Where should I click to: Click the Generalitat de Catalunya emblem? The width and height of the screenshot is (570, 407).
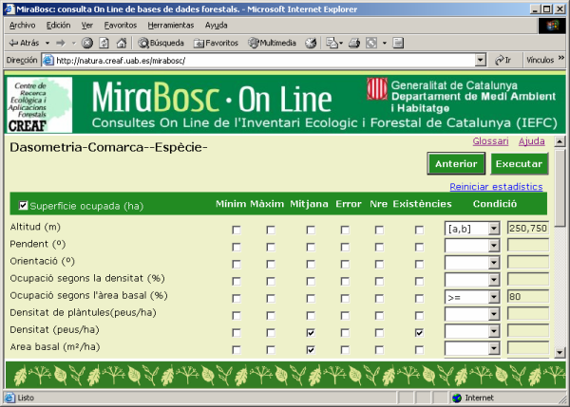[376, 88]
